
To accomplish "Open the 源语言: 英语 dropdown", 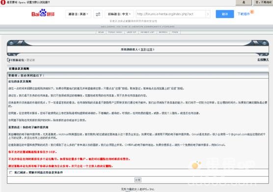I will tap(78, 14).
